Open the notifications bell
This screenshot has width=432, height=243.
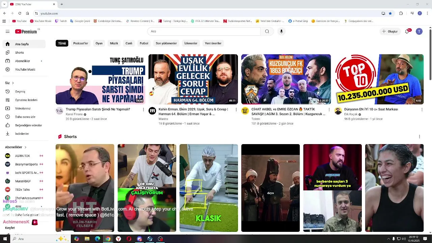pos(408,31)
